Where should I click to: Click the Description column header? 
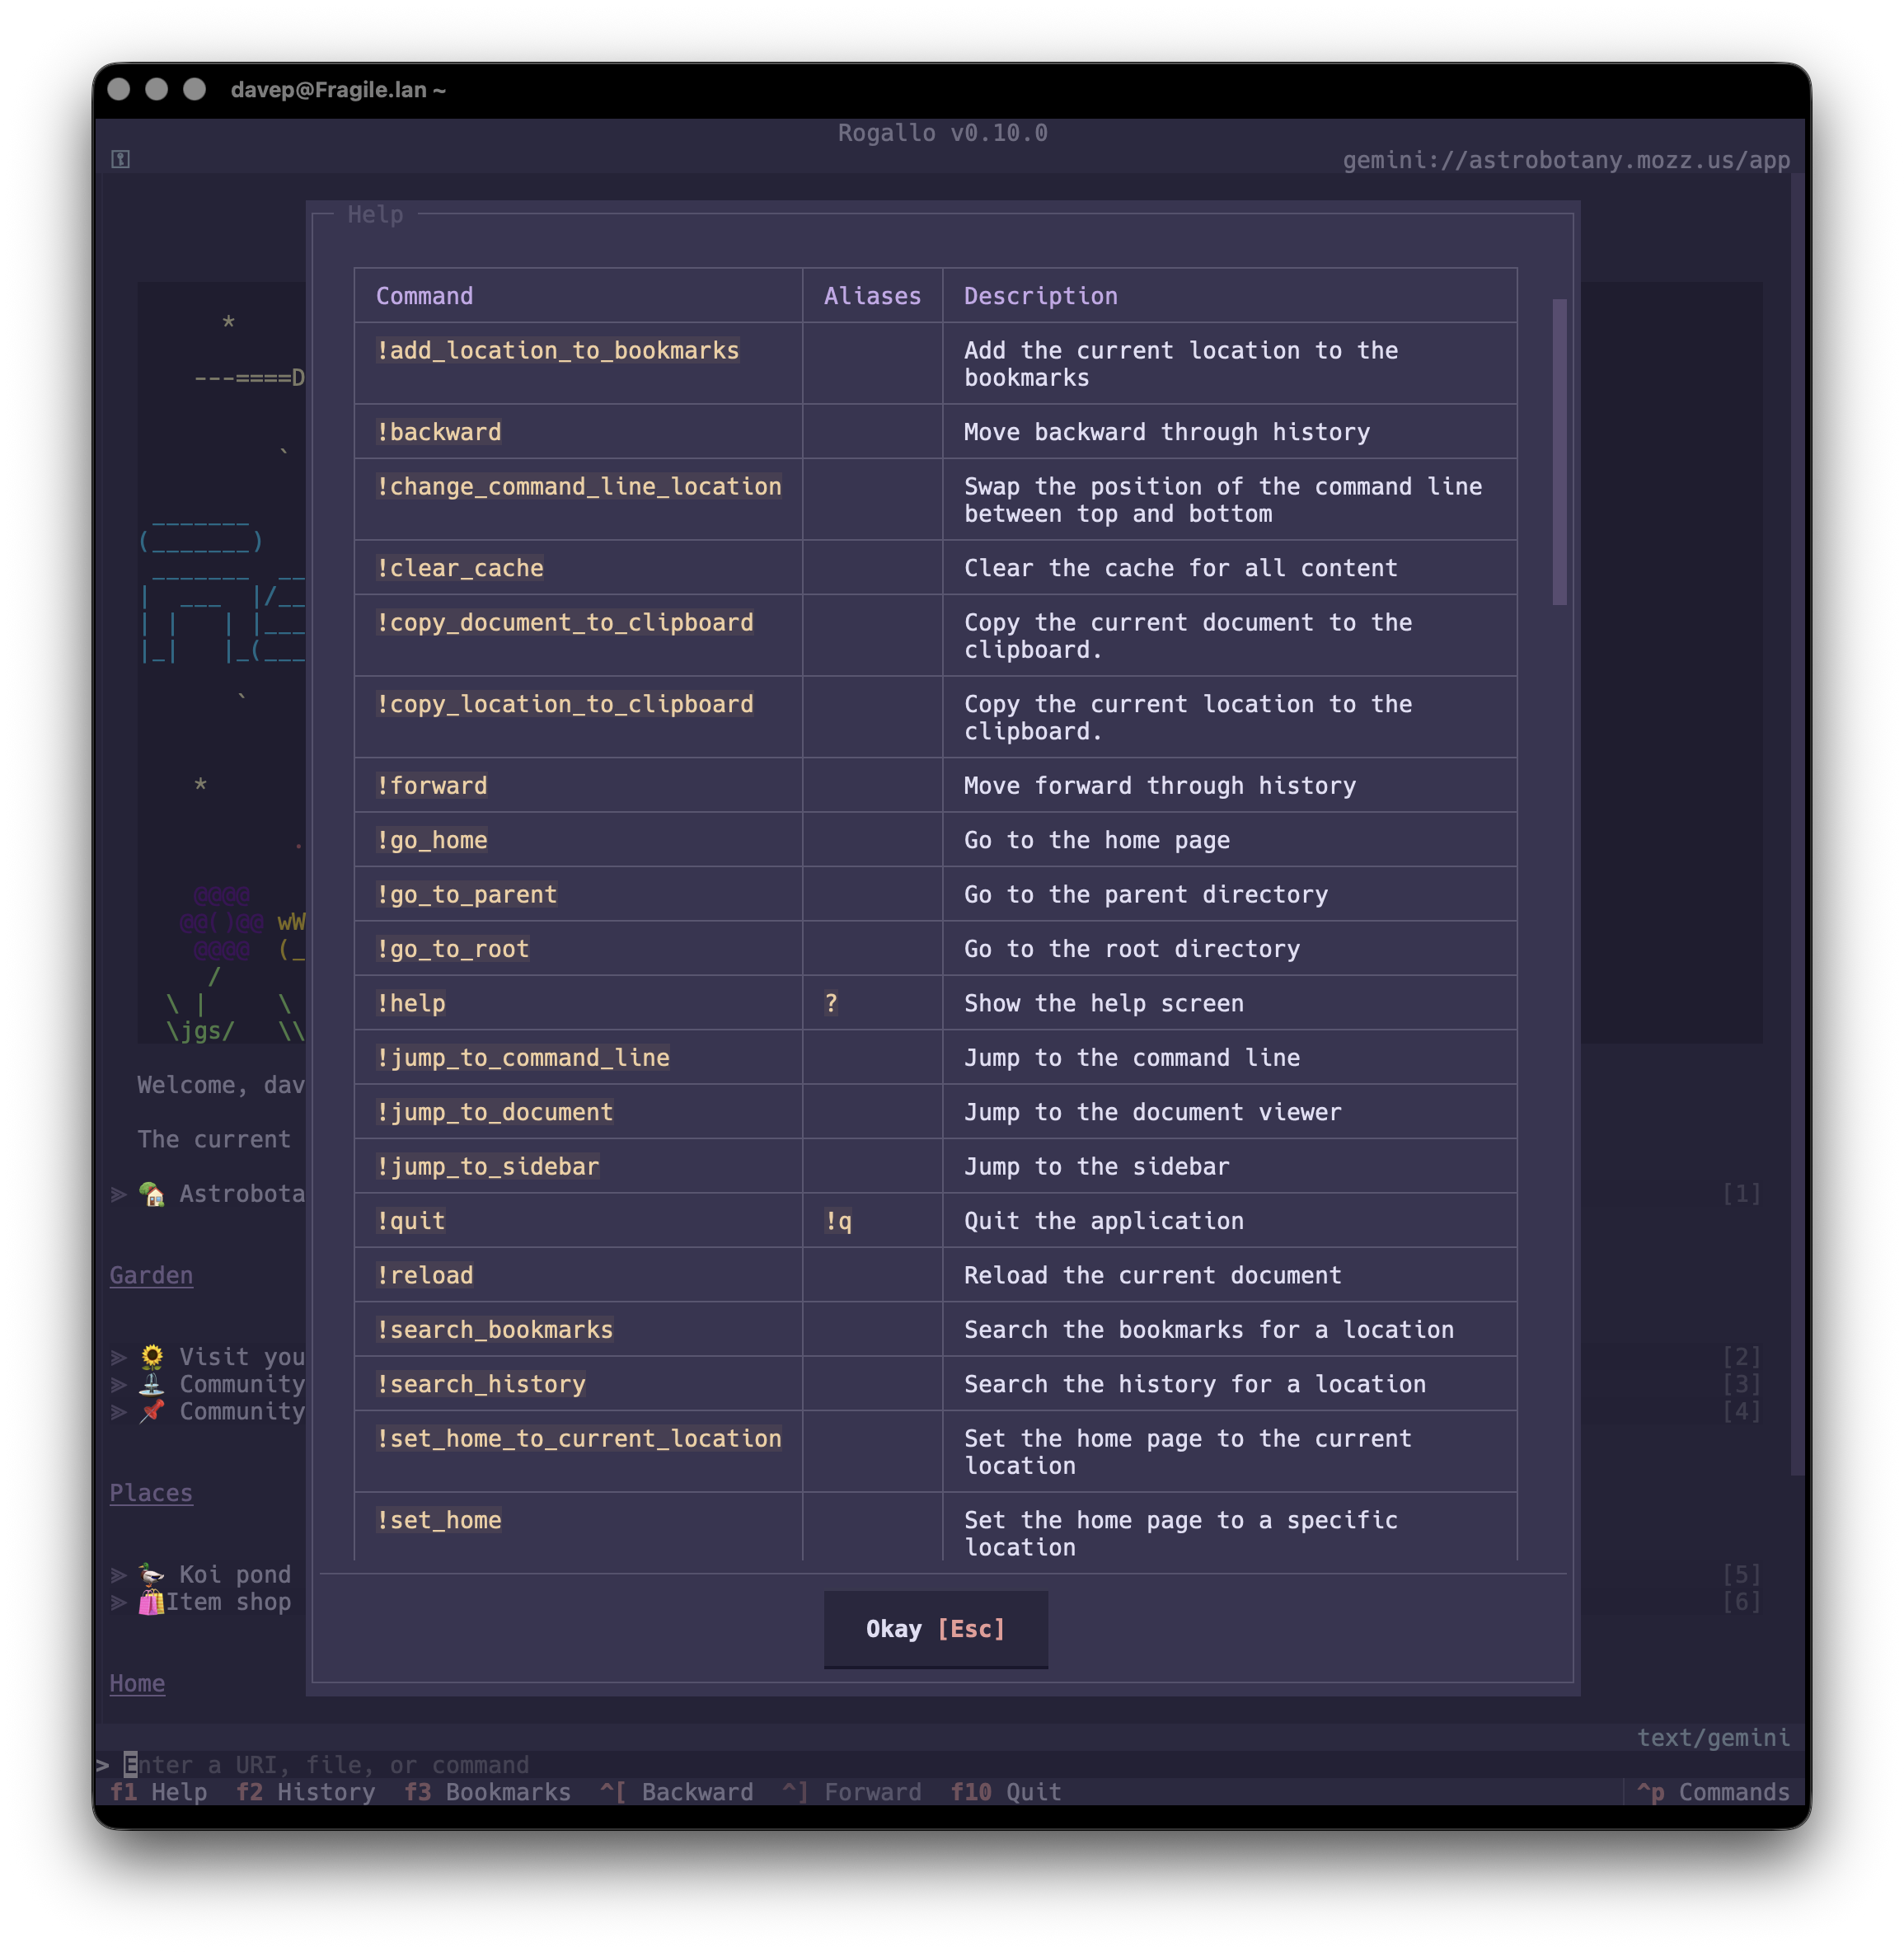click(1041, 296)
